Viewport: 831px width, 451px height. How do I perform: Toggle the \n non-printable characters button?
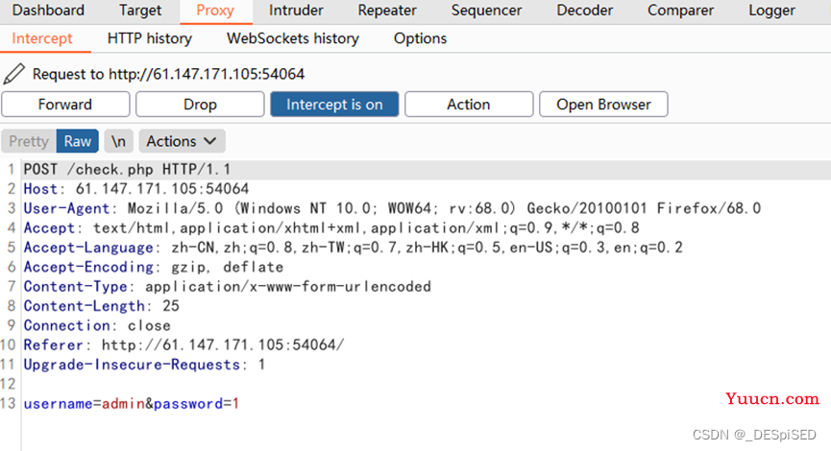tap(118, 141)
